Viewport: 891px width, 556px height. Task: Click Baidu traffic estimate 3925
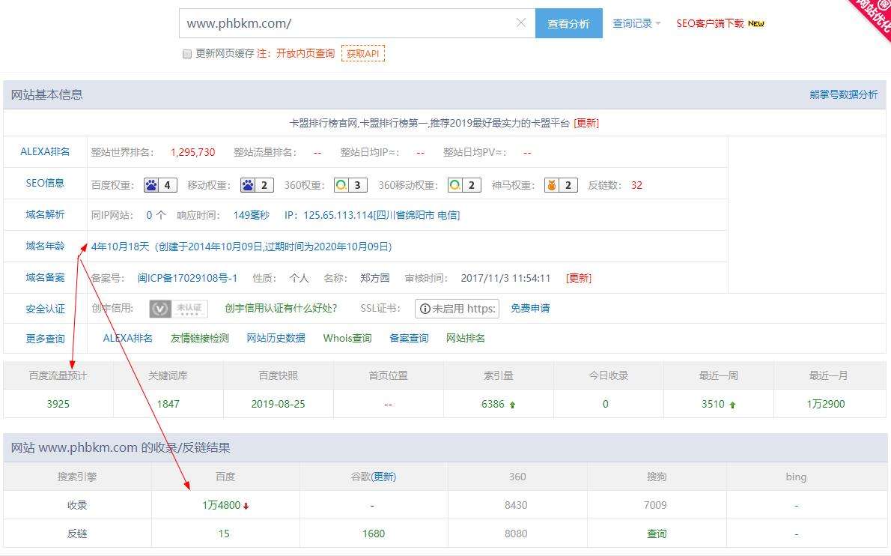click(x=58, y=404)
